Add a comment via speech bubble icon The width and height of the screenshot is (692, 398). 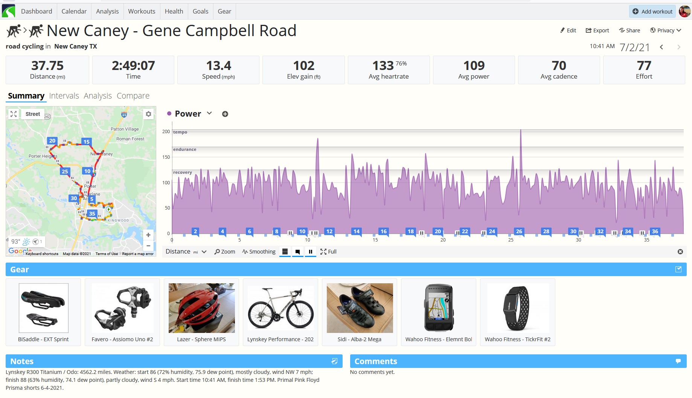678,361
